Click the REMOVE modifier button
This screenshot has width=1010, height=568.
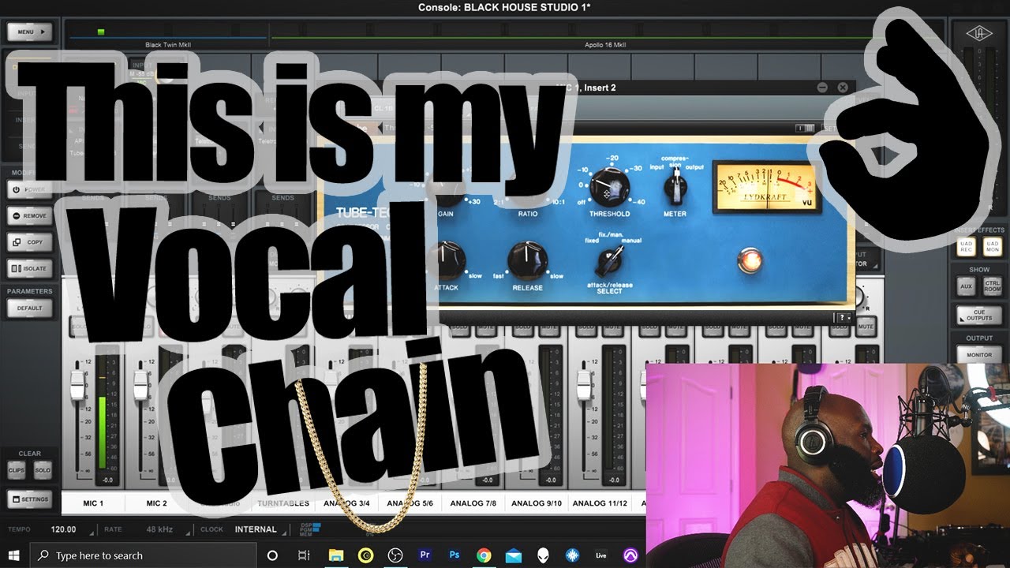tap(29, 215)
